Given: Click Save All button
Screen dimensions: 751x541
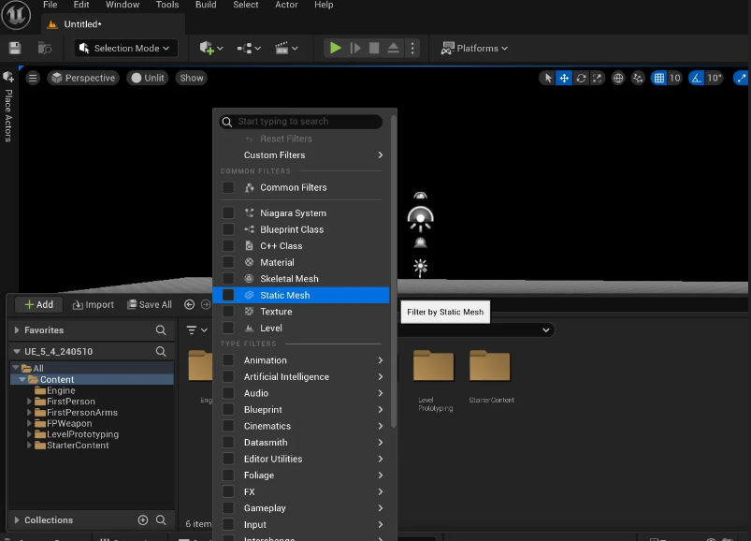Looking at the screenshot, I should pyautogui.click(x=150, y=304).
